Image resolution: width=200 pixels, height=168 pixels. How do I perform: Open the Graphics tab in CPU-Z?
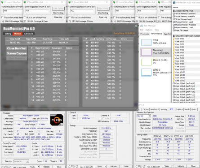pyautogui.click(x=179, y=109)
